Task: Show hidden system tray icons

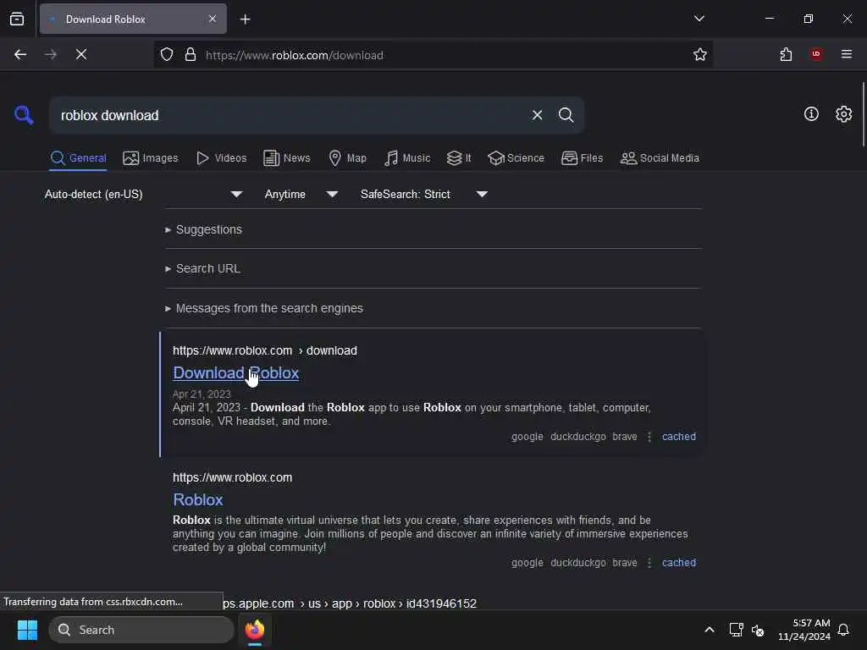Action: [x=709, y=630]
